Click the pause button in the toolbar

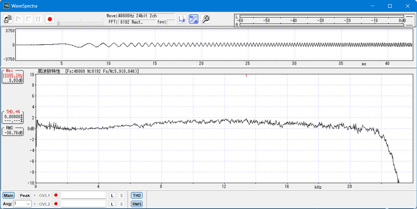pos(39,19)
